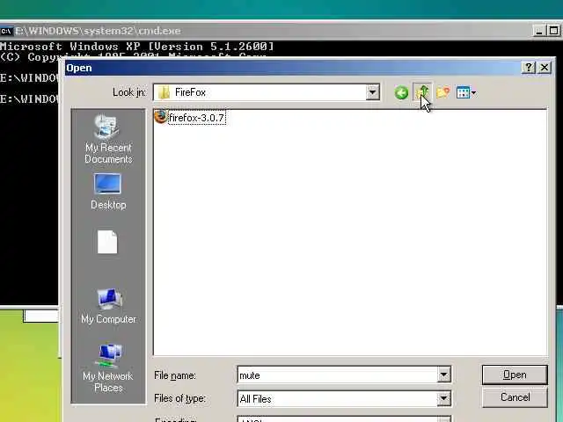563x422 pixels.
Task: Expand the File name history dropdown
Action: [x=443, y=375]
